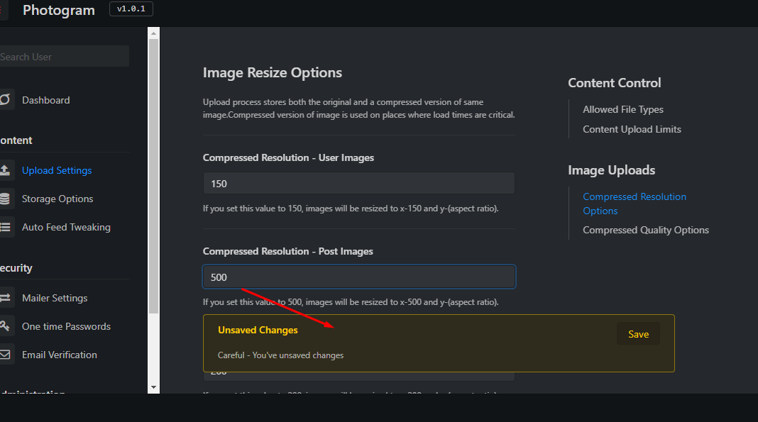Click the One time Passwords key icon
758x422 pixels.
pos(4,326)
